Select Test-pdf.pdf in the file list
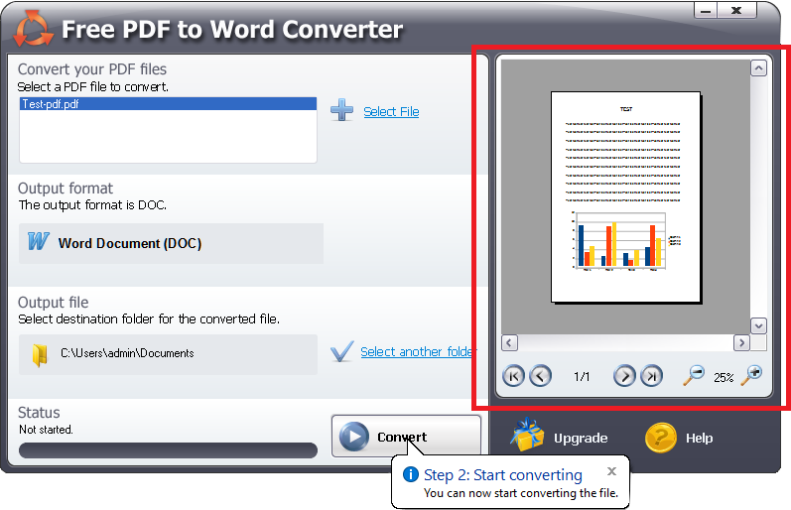791x510 pixels. 168,104
